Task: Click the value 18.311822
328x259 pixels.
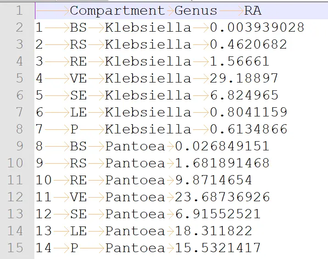Action: click(213, 231)
